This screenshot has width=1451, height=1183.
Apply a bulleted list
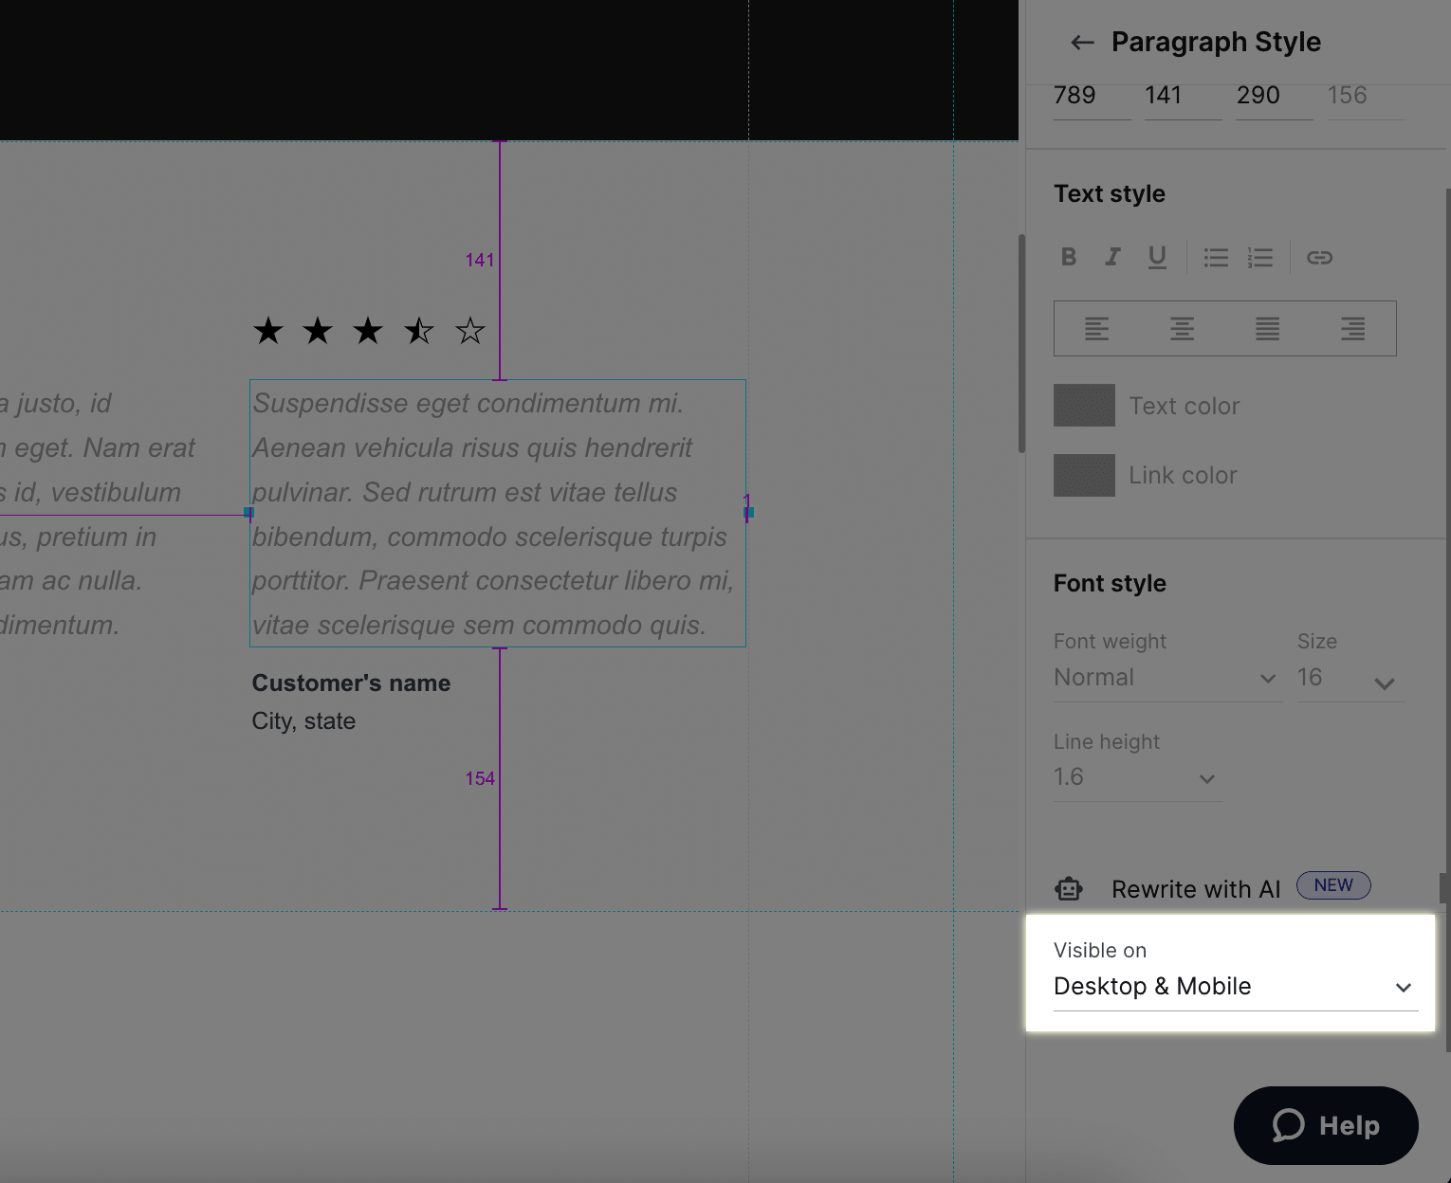click(x=1215, y=257)
